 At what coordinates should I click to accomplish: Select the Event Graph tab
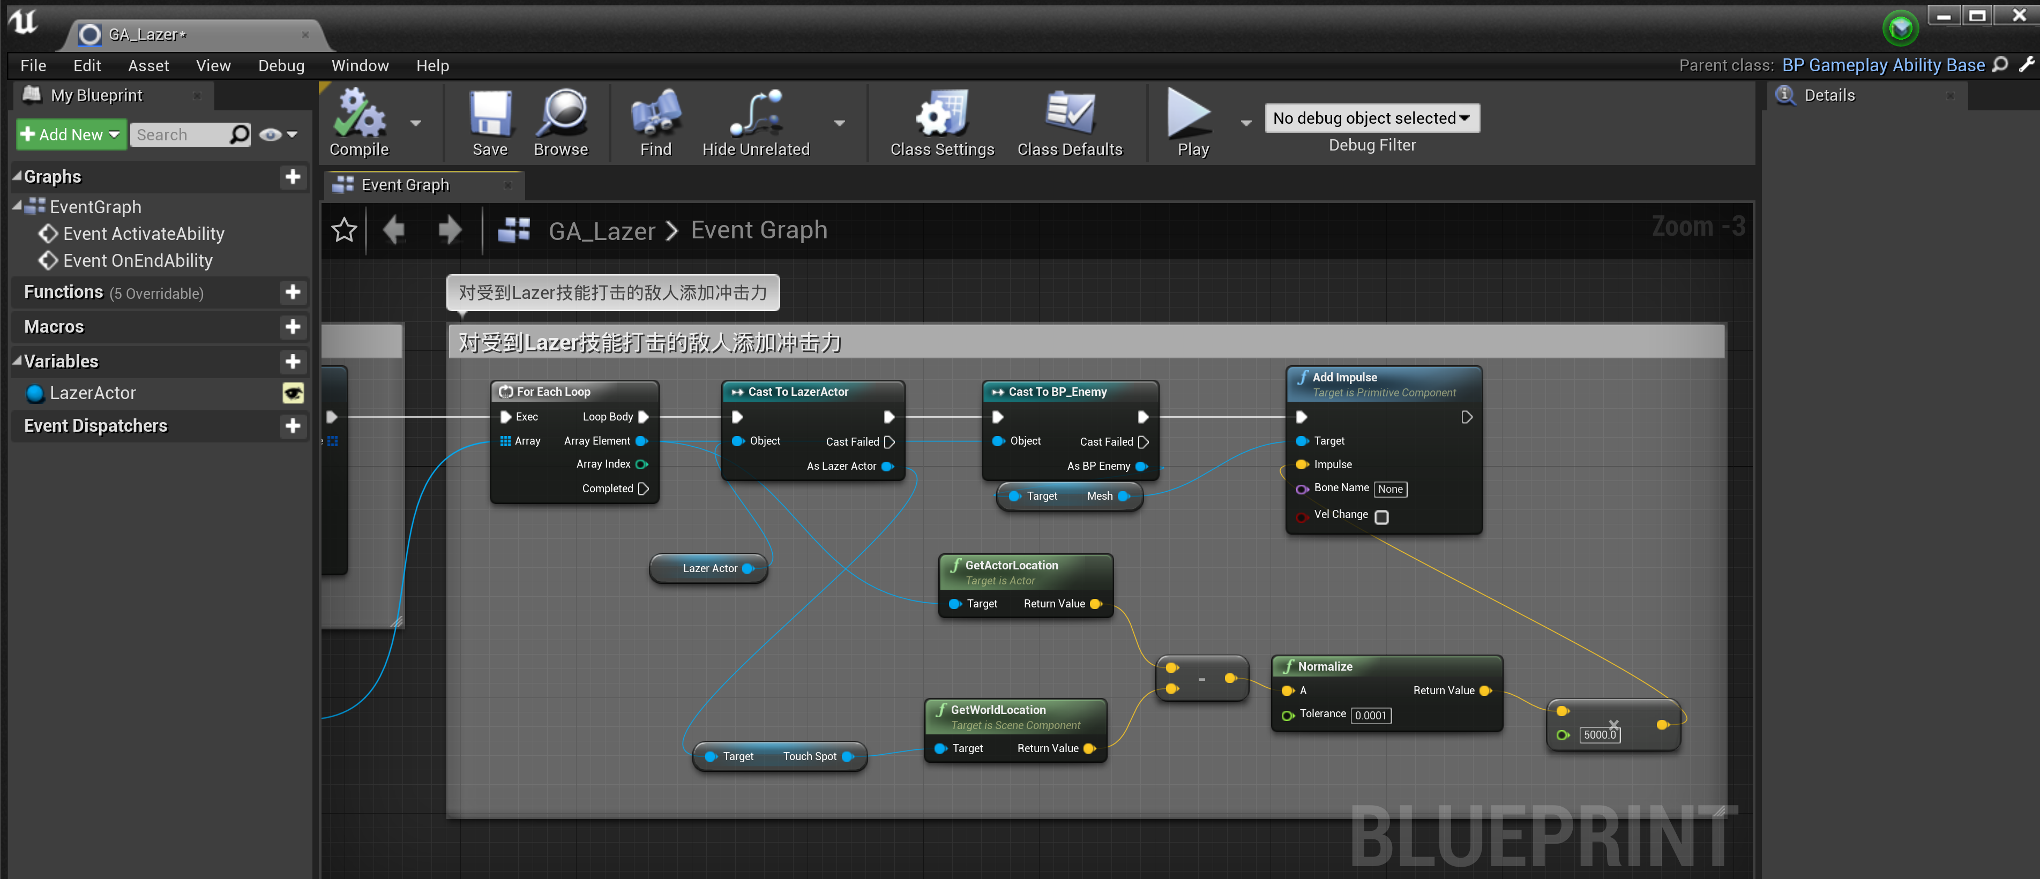pos(405,184)
